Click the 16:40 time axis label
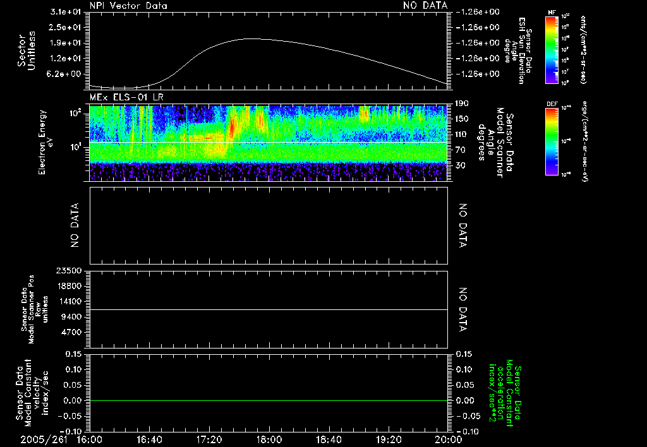The width and height of the screenshot is (647, 447). pos(149,439)
